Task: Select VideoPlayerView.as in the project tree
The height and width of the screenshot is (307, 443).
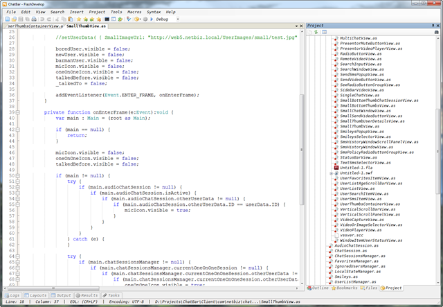Action: coord(361,230)
